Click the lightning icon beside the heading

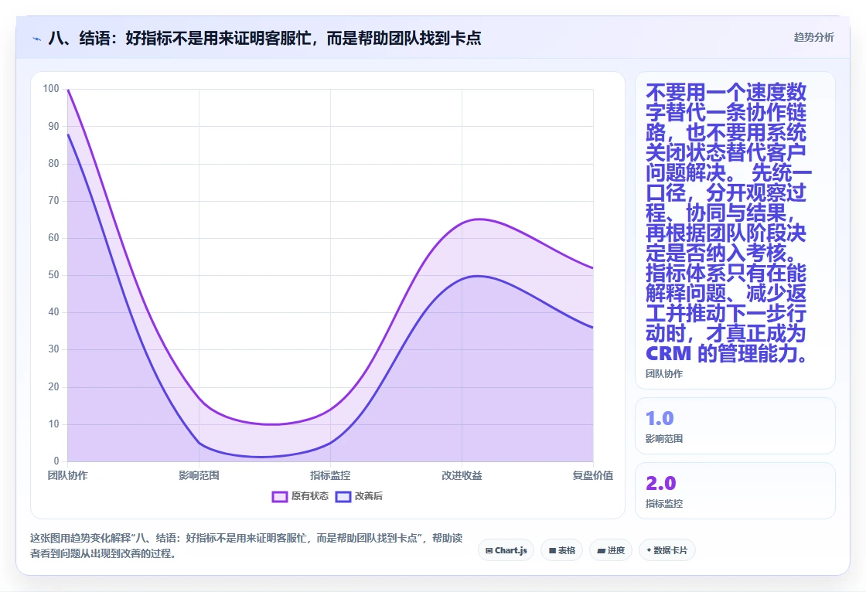(x=37, y=39)
